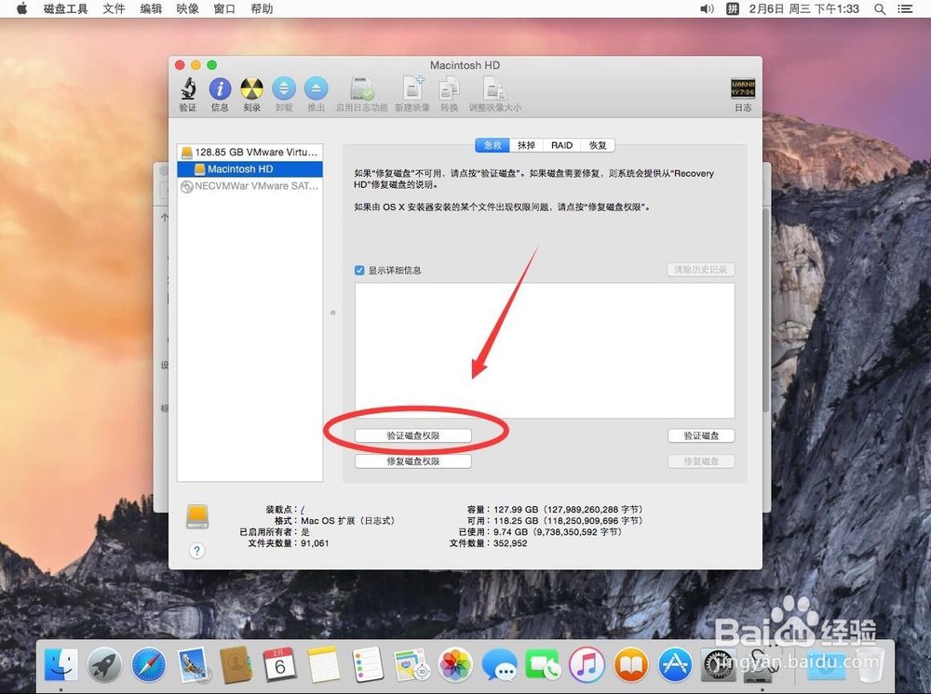This screenshot has height=694, width=931.
Task: Click the 文件夹数量 91,061 text
Action: tap(289, 543)
